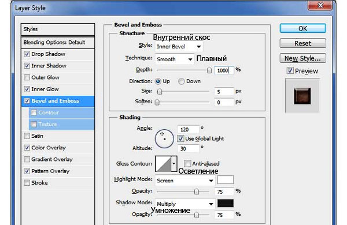Select the Satin style label
The image size is (347, 225).
(x=37, y=136)
